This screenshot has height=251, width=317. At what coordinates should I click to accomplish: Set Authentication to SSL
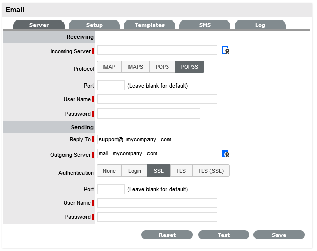pyautogui.click(x=159, y=171)
